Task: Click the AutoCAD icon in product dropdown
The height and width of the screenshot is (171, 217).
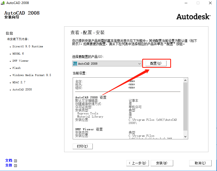Action: click(x=75, y=64)
